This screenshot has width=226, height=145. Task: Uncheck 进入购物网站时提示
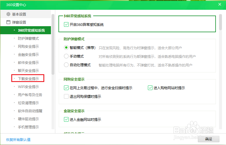(150, 88)
